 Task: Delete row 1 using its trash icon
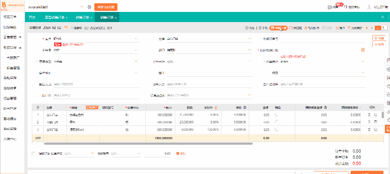point(369,115)
